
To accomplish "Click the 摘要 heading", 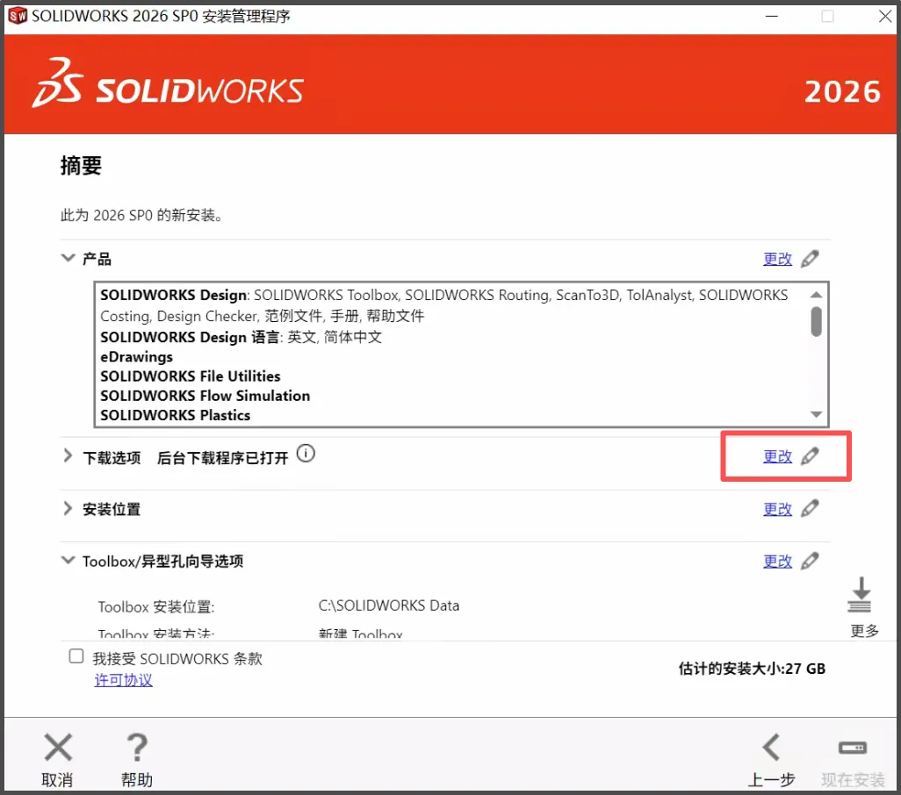I will pyautogui.click(x=81, y=166).
